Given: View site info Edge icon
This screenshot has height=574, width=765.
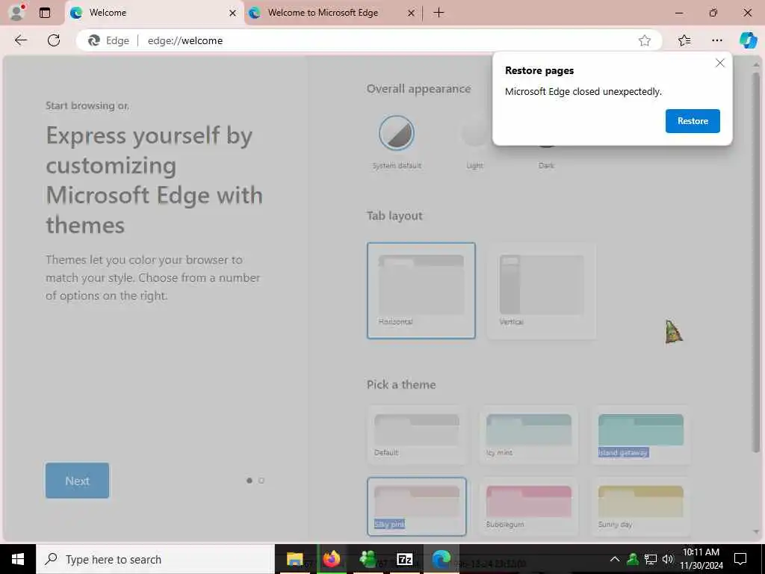Looking at the screenshot, I should [x=109, y=40].
